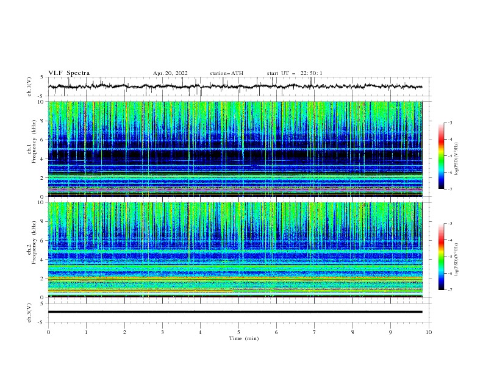Click the "1" tick on the time axis

pyautogui.click(x=86, y=332)
